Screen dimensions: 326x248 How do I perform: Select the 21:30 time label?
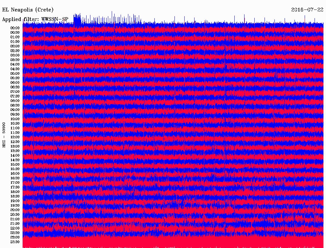[15, 224]
